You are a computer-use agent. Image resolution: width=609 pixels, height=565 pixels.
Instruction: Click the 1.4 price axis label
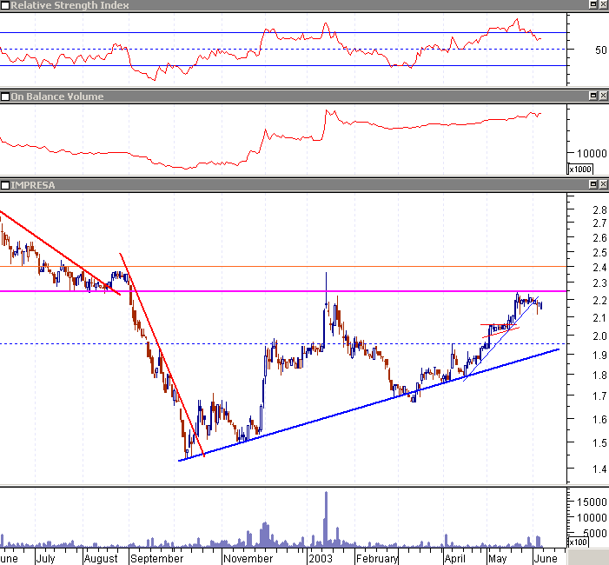pyautogui.click(x=599, y=469)
